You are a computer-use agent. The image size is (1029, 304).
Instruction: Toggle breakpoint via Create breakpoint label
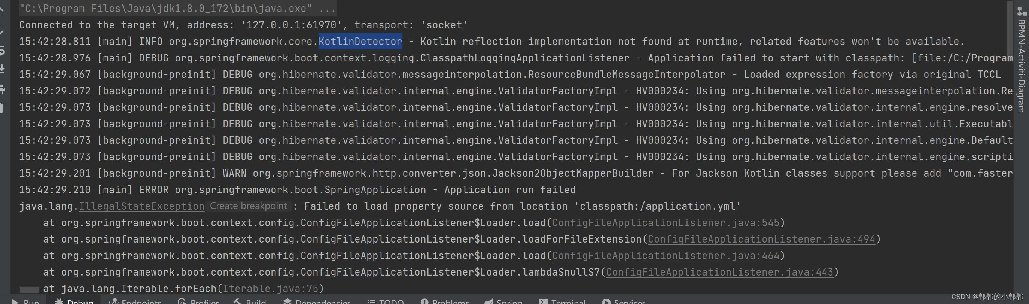tap(249, 206)
